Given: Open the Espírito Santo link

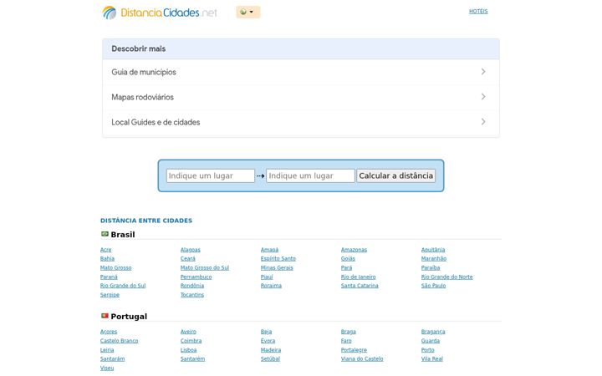Looking at the screenshot, I should tap(278, 258).
